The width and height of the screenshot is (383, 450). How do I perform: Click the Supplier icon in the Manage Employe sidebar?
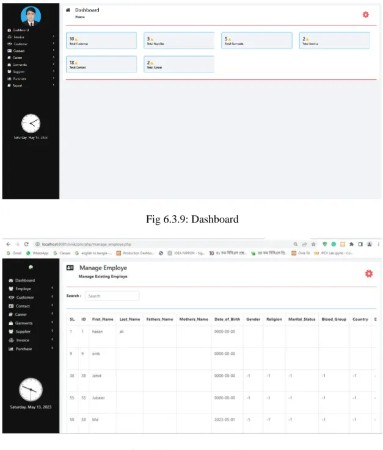(x=11, y=332)
